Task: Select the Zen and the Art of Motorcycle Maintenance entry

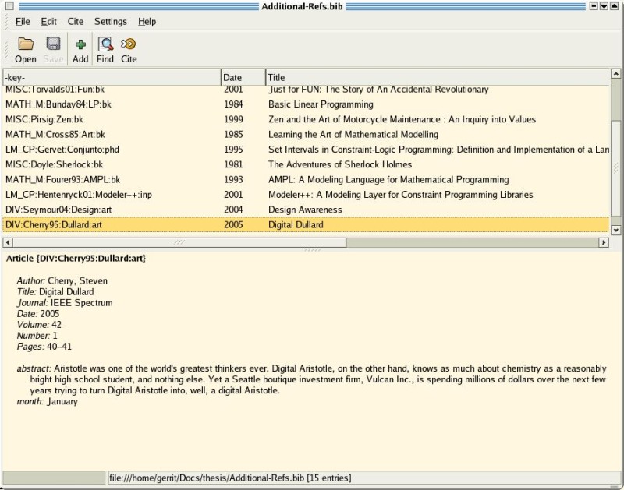Action: tap(402, 120)
